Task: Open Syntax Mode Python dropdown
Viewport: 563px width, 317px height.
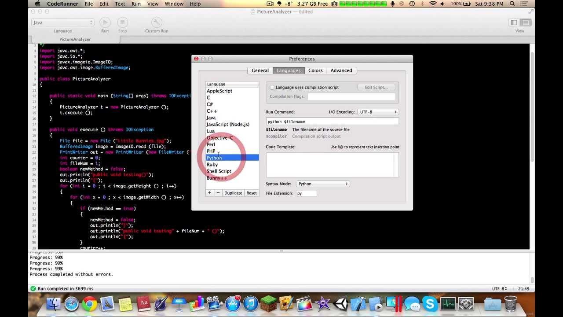Action: tap(323, 184)
